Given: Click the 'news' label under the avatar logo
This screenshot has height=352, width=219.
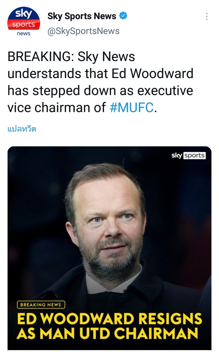Looking at the screenshot, I should tap(24, 34).
